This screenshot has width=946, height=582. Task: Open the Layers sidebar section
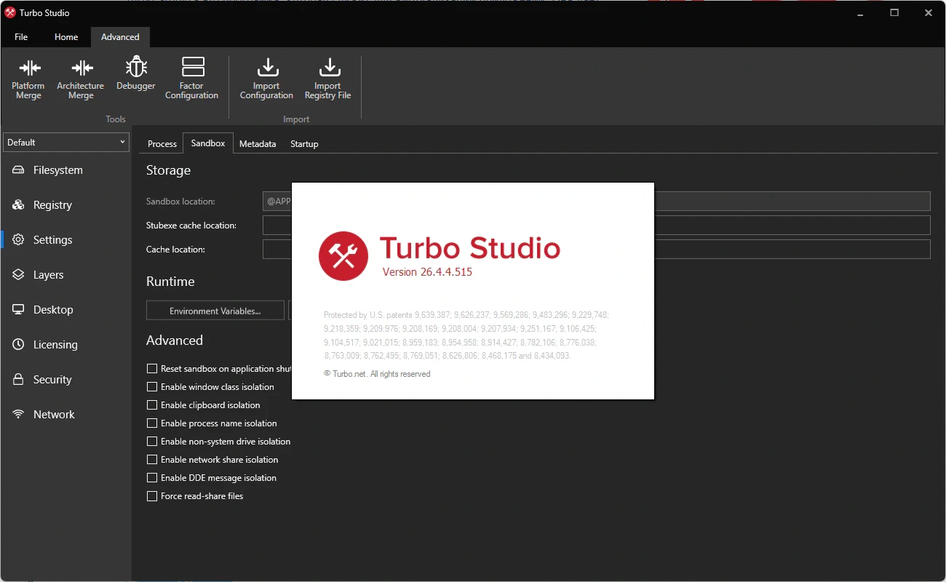pyautogui.click(x=48, y=275)
